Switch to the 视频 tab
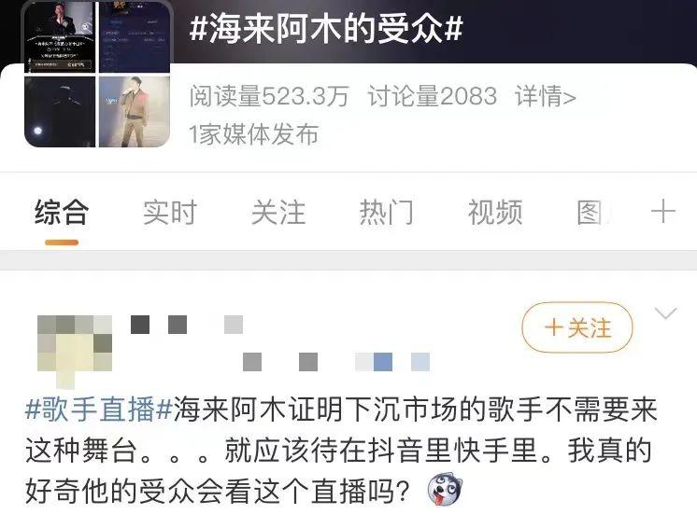This screenshot has height=528, width=697. (x=495, y=212)
